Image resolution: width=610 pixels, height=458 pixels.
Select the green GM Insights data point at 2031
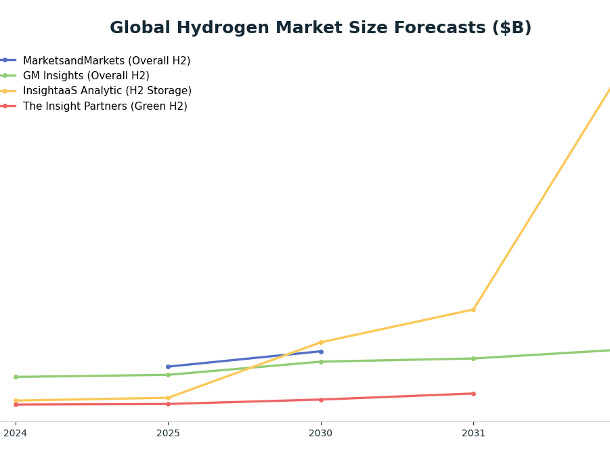(473, 358)
